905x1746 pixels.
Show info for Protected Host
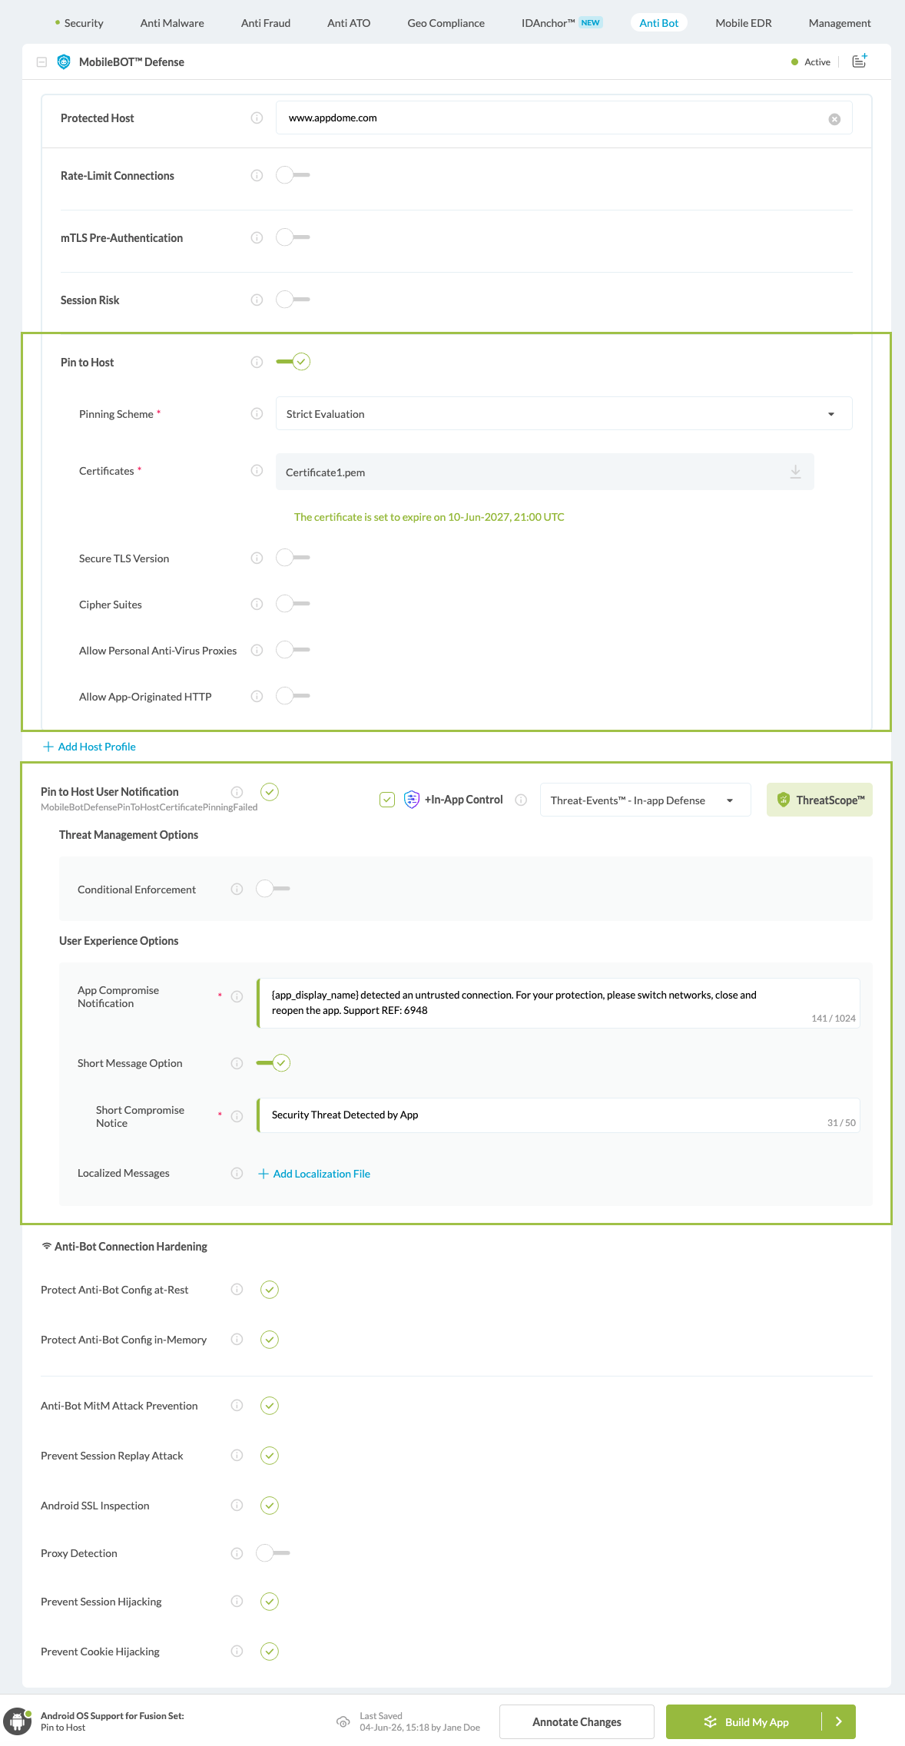pos(257,118)
